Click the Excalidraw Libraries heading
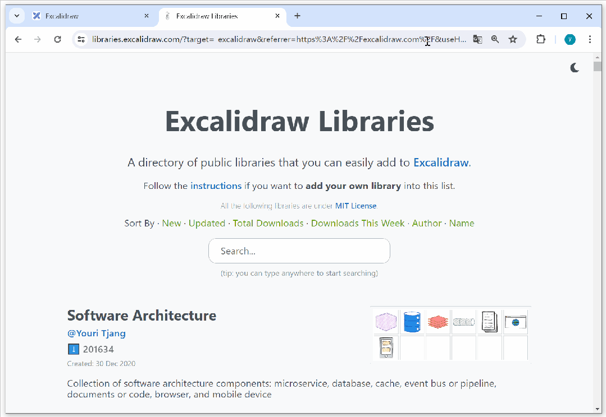This screenshot has width=606, height=417. click(299, 122)
